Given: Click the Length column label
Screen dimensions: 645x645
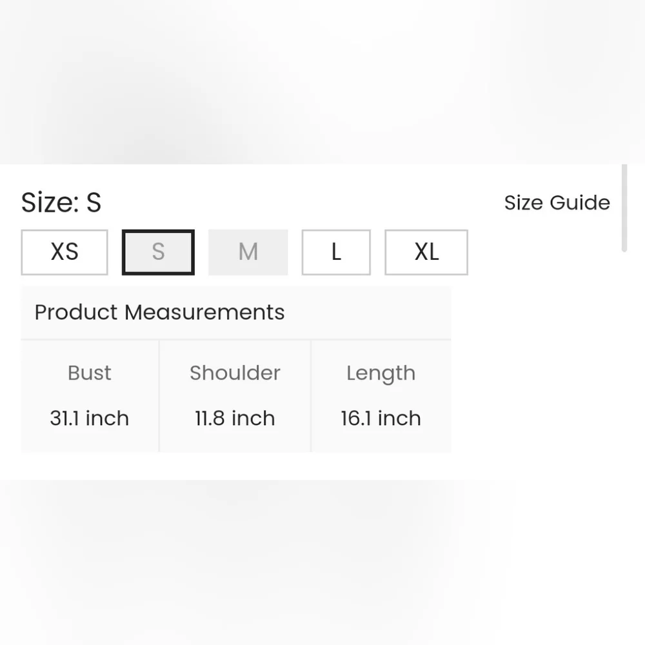Looking at the screenshot, I should (x=381, y=373).
